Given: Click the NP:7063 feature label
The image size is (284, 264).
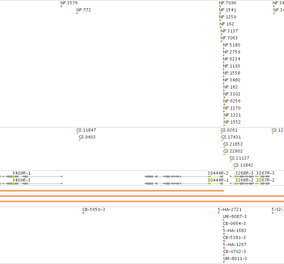Looking at the screenshot, I should 229,38.
